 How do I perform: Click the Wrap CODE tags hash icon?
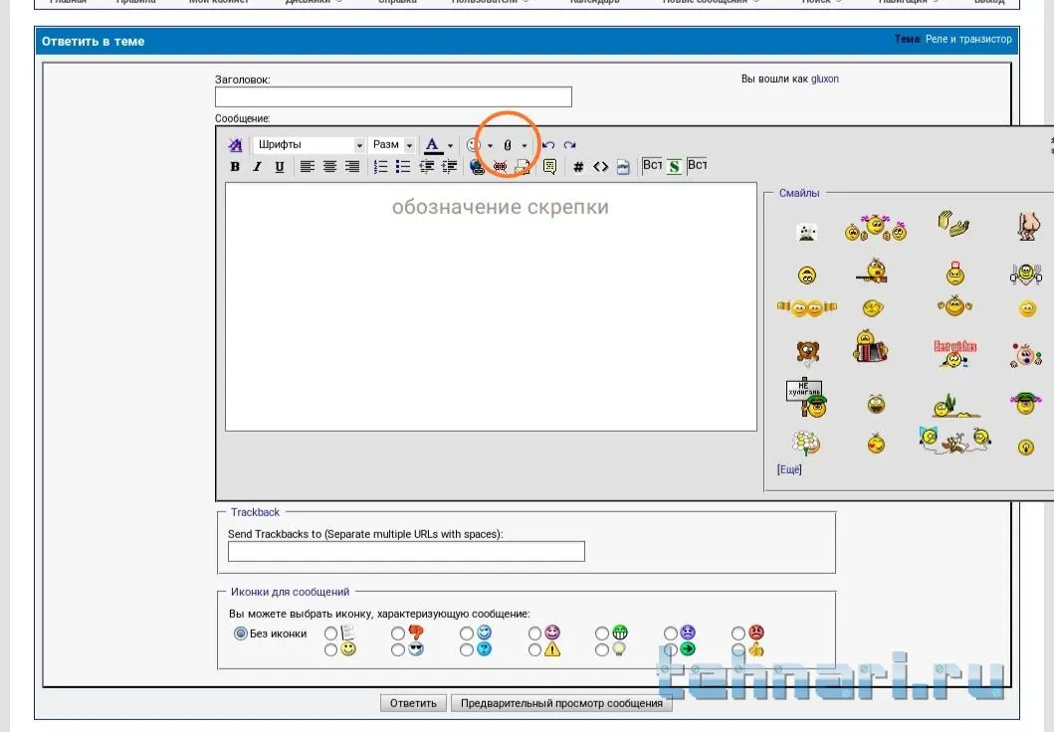click(x=578, y=166)
